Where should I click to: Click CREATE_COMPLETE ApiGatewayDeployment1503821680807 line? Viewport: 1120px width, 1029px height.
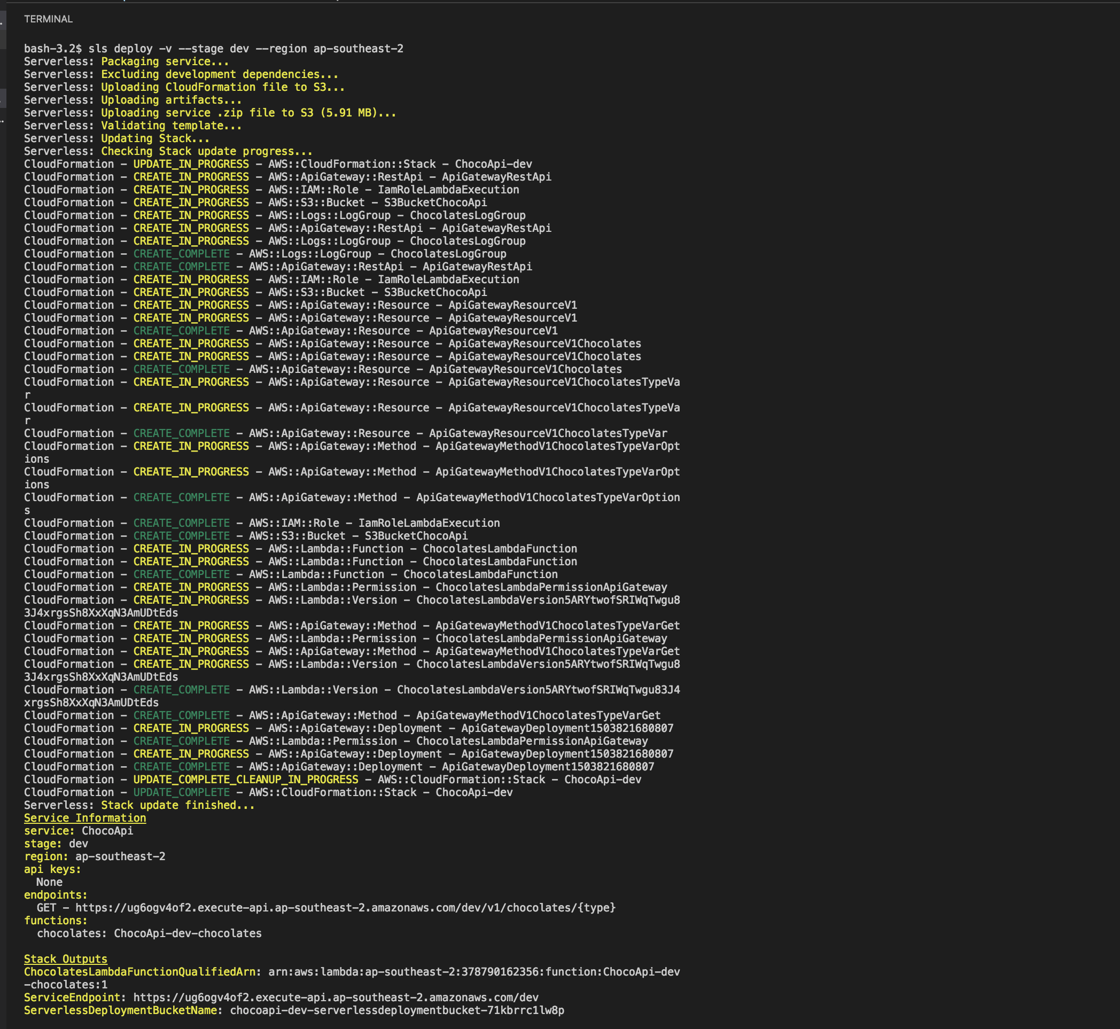tap(339, 766)
